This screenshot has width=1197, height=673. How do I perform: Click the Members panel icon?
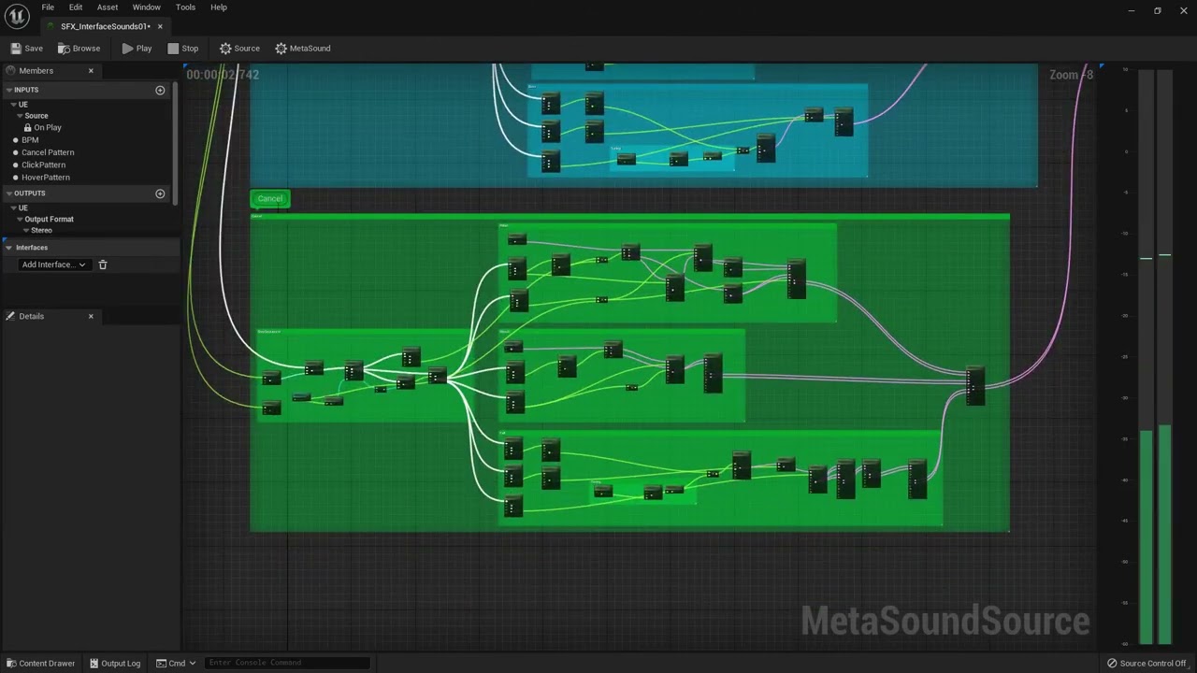[x=11, y=71]
